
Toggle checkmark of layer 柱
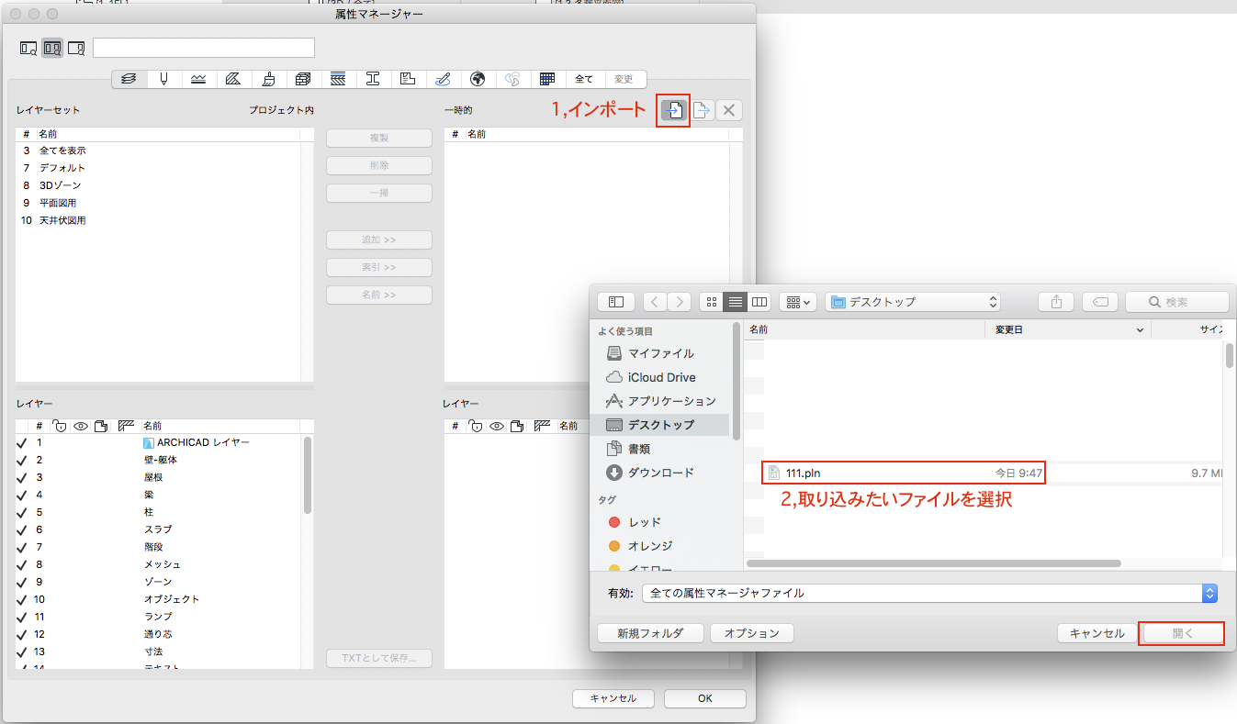[x=21, y=513]
